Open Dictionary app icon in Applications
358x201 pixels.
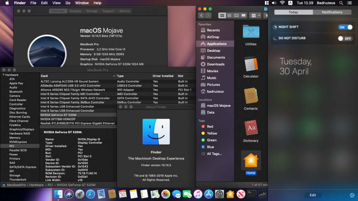(x=251, y=128)
